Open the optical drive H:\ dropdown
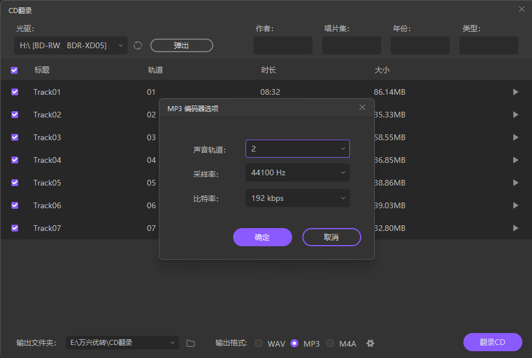The height and width of the screenshot is (358, 532). pyautogui.click(x=71, y=46)
